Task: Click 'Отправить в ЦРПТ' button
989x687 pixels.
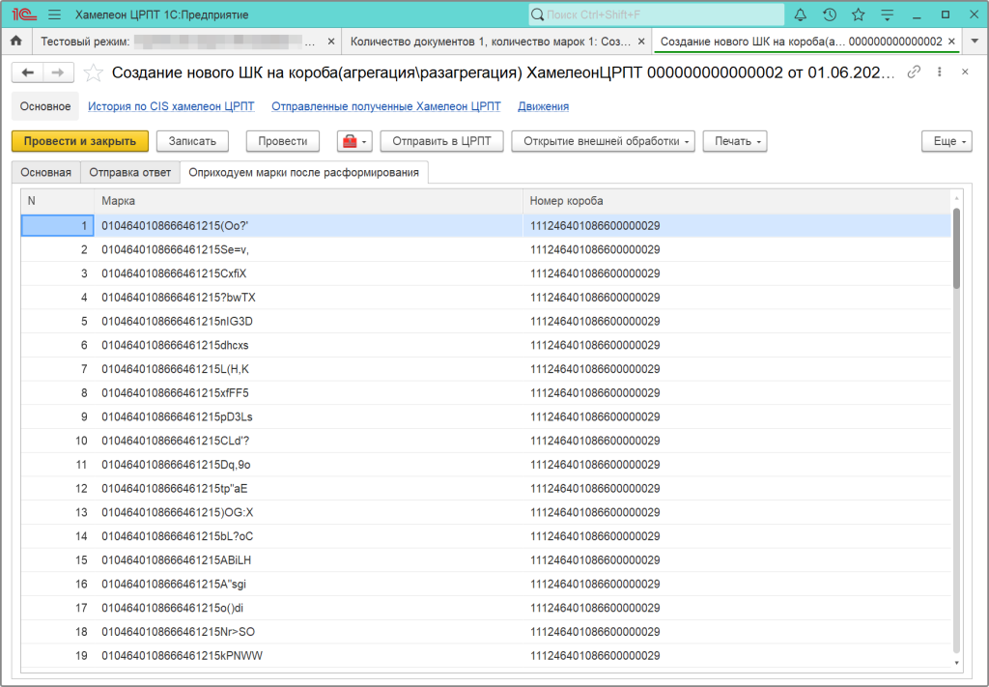Action: (441, 141)
